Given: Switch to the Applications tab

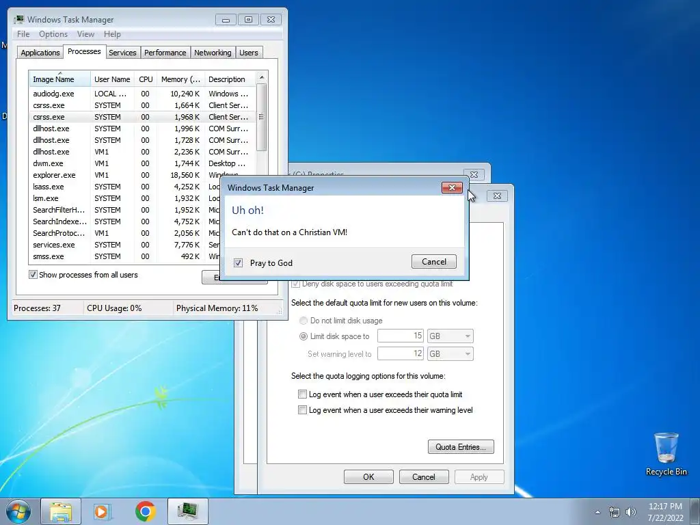Looking at the screenshot, I should (40, 53).
